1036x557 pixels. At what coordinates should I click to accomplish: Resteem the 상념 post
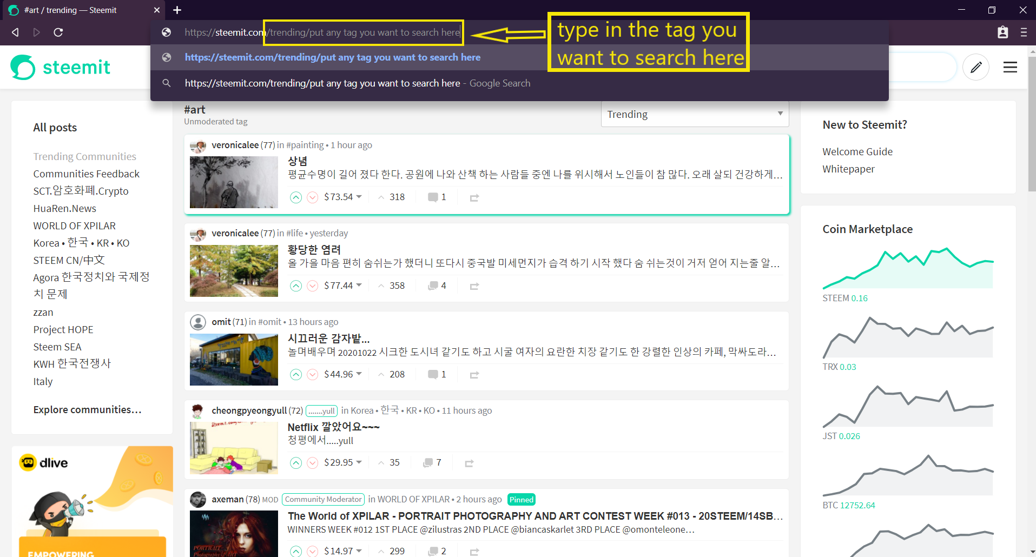[x=474, y=198]
